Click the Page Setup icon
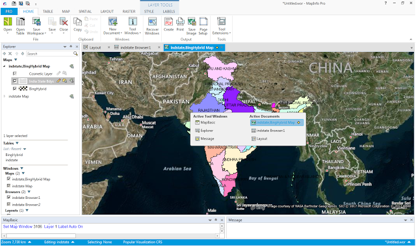416x247 pixels. (203, 21)
